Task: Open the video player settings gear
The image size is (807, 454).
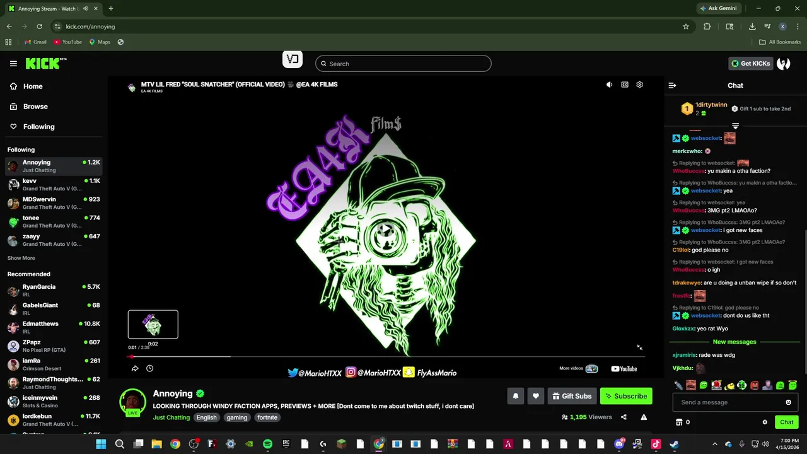Action: pos(639,84)
